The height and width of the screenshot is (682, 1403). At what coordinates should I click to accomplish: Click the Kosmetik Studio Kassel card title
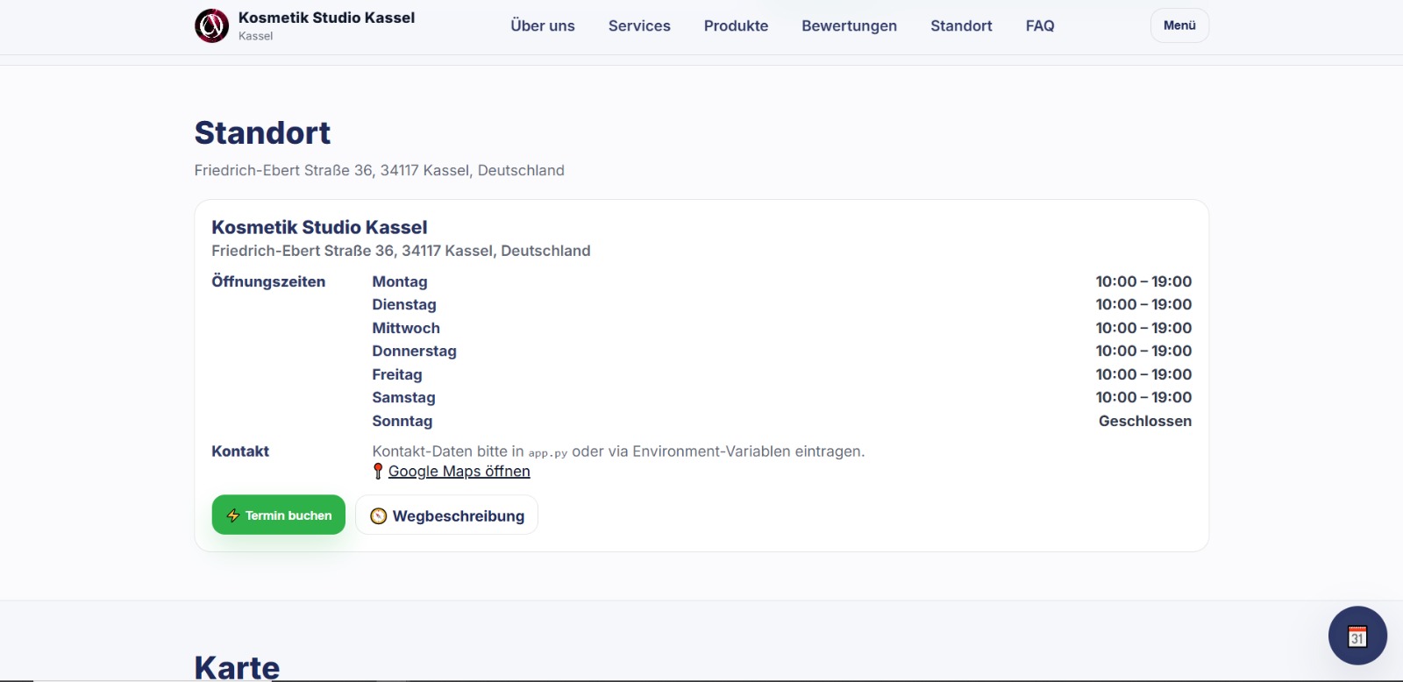click(x=319, y=227)
